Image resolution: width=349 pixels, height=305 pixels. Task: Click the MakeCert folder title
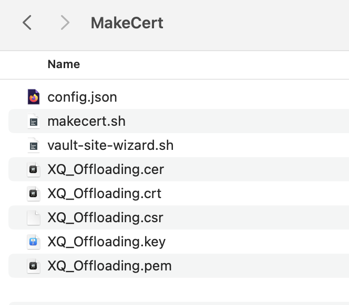point(127,23)
